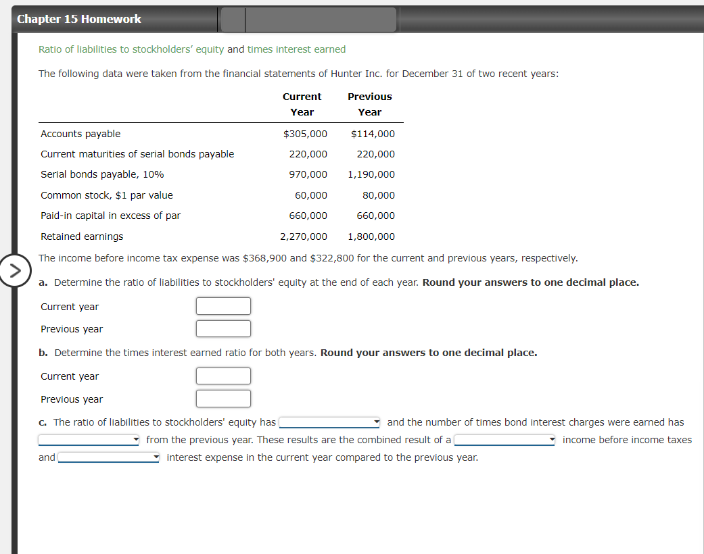Select 'Serial bonds payable, 10%' row label
Screen dimensions: 704x554
pos(102,174)
